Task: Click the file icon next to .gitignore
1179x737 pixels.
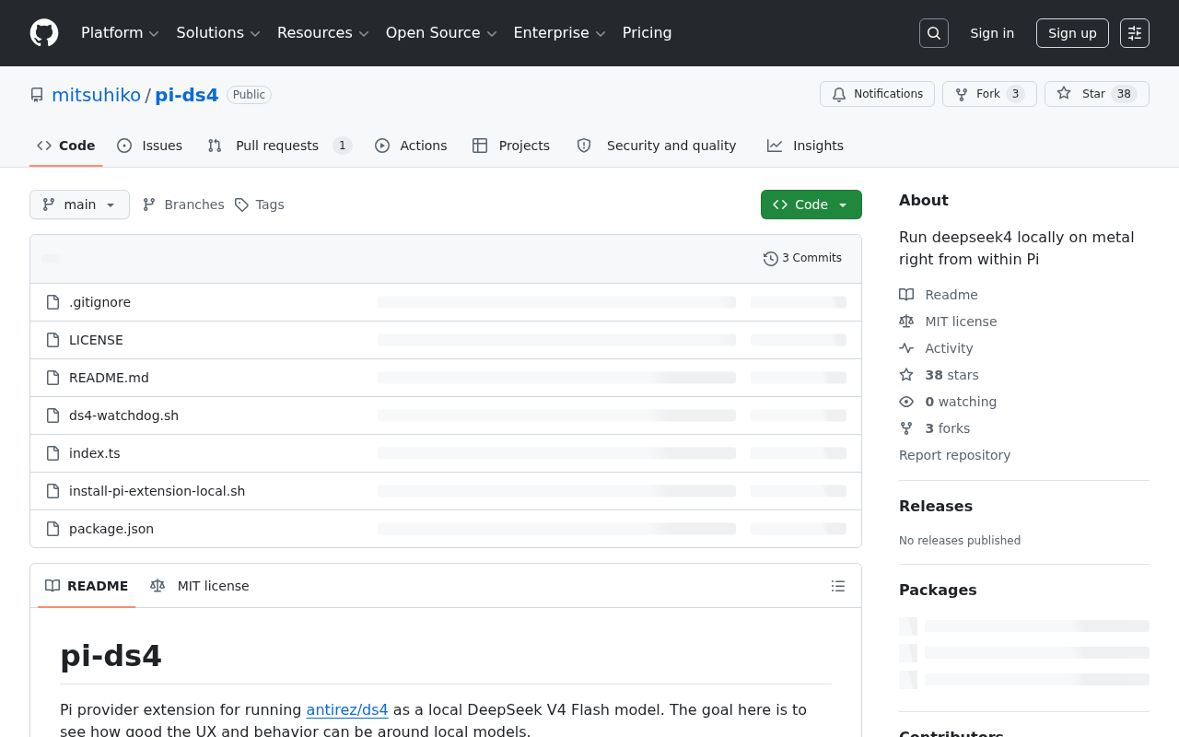Action: (53, 302)
